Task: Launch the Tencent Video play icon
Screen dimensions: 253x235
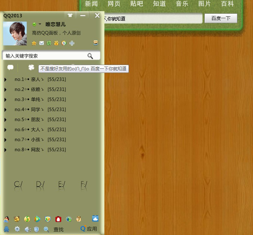Action: pos(37,219)
